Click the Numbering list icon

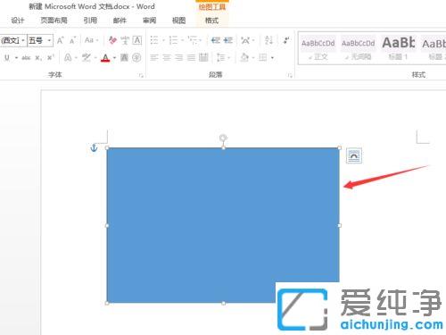[x=173, y=40]
